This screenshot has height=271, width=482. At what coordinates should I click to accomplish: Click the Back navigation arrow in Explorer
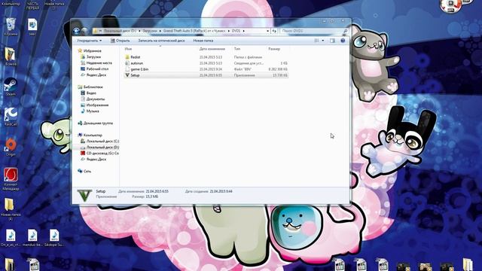(x=77, y=31)
